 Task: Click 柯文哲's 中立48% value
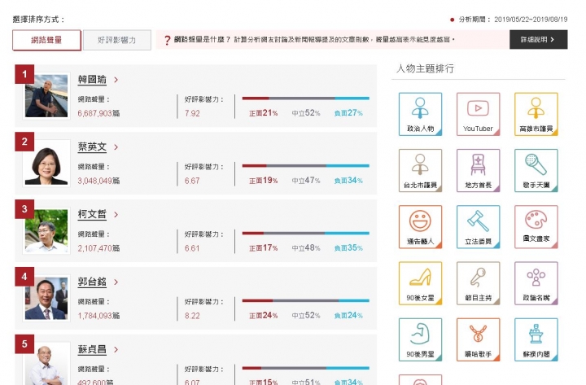tap(306, 247)
